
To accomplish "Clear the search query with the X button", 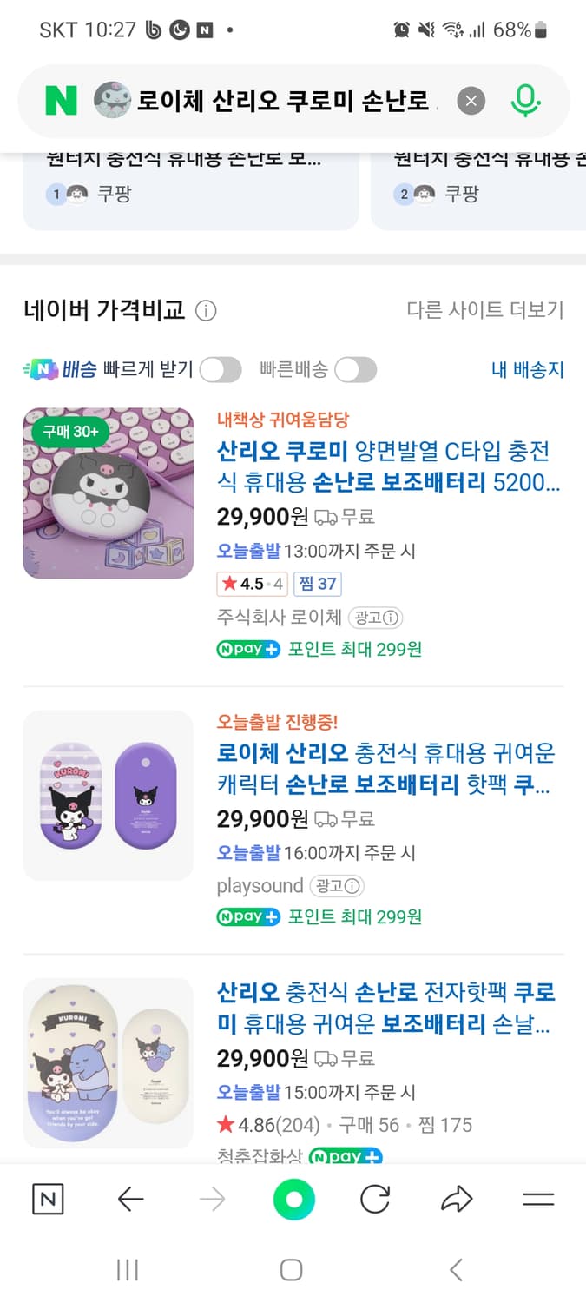I will click(x=471, y=101).
